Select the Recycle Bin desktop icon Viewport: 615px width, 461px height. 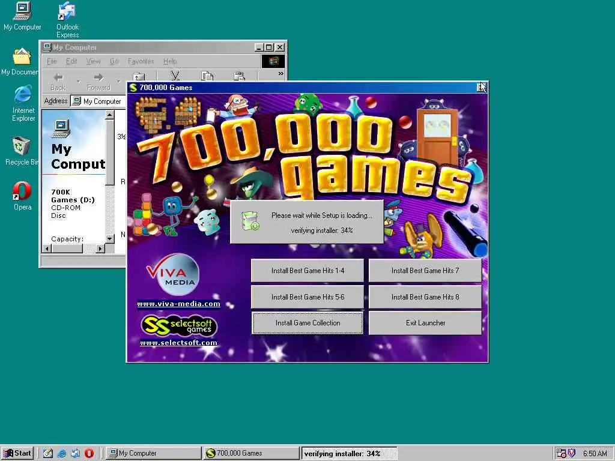pyautogui.click(x=21, y=151)
